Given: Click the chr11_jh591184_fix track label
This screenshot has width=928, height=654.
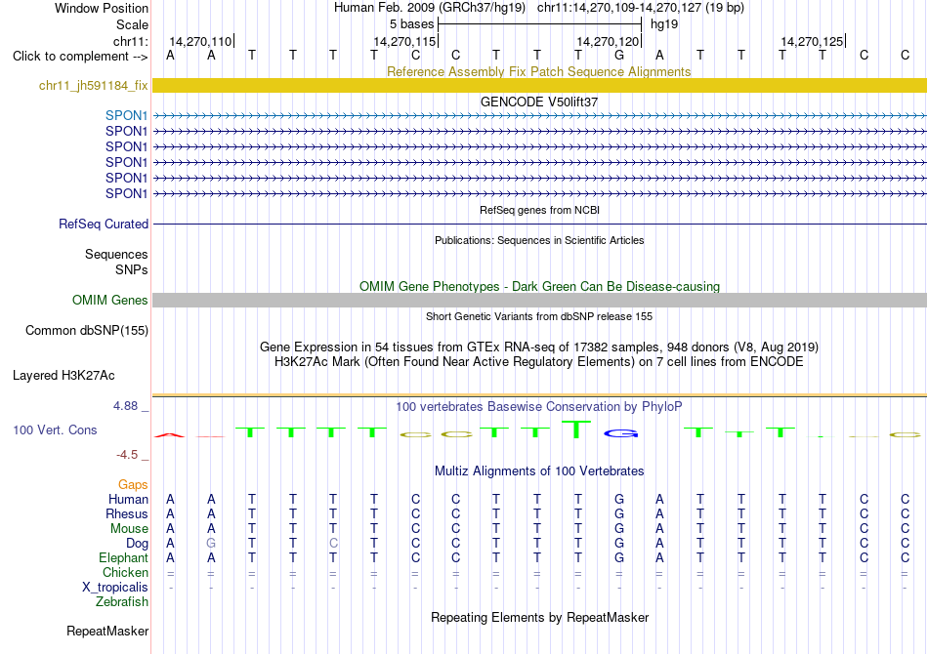Looking at the screenshot, I should (94, 86).
